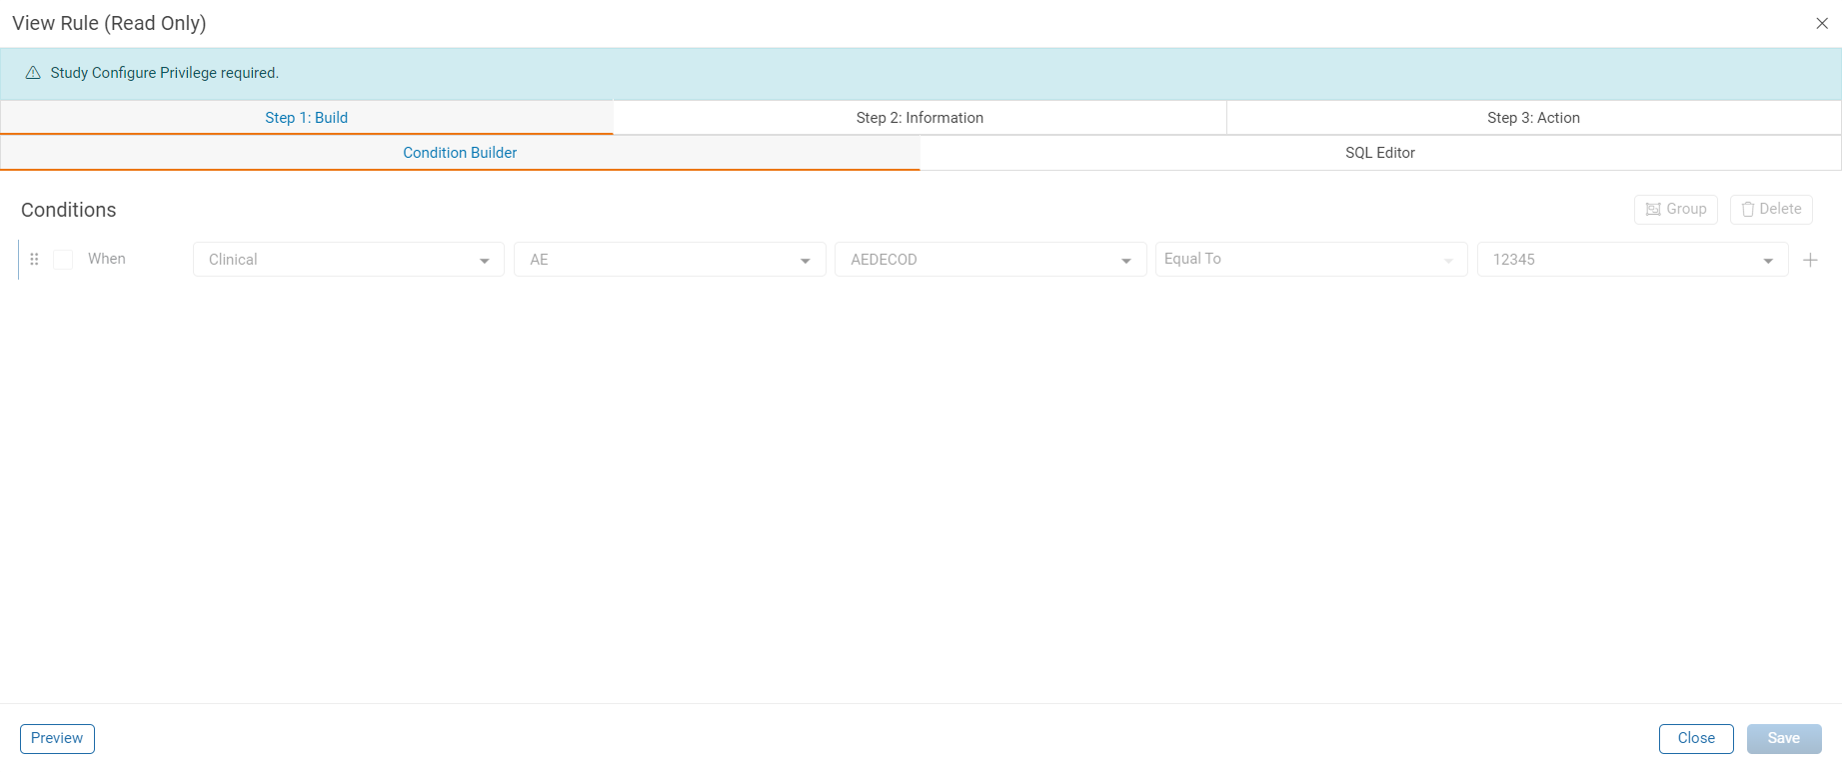Image resolution: width=1842 pixels, height=772 pixels.
Task: Click the Preview button
Action: 57,739
